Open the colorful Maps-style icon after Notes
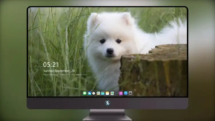The image size is (215, 121). [112, 93]
